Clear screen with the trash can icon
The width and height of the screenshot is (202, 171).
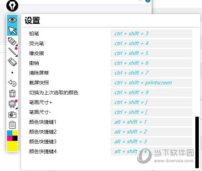click(x=12, y=94)
